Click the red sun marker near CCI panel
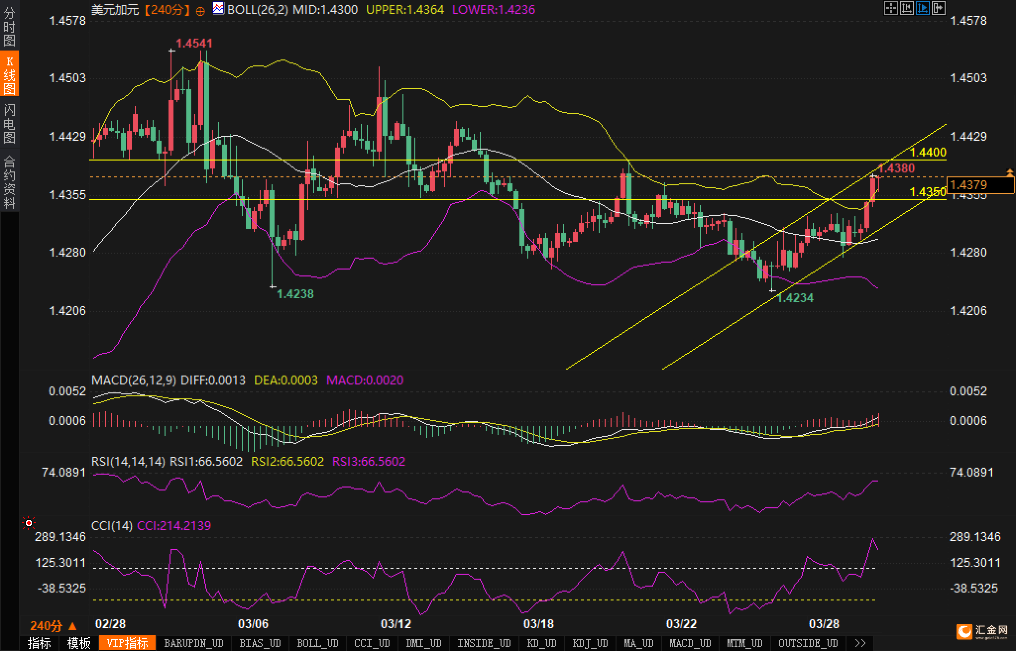 (x=29, y=523)
